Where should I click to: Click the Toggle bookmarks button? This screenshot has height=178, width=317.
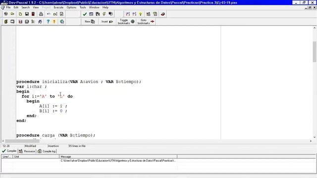point(126,22)
